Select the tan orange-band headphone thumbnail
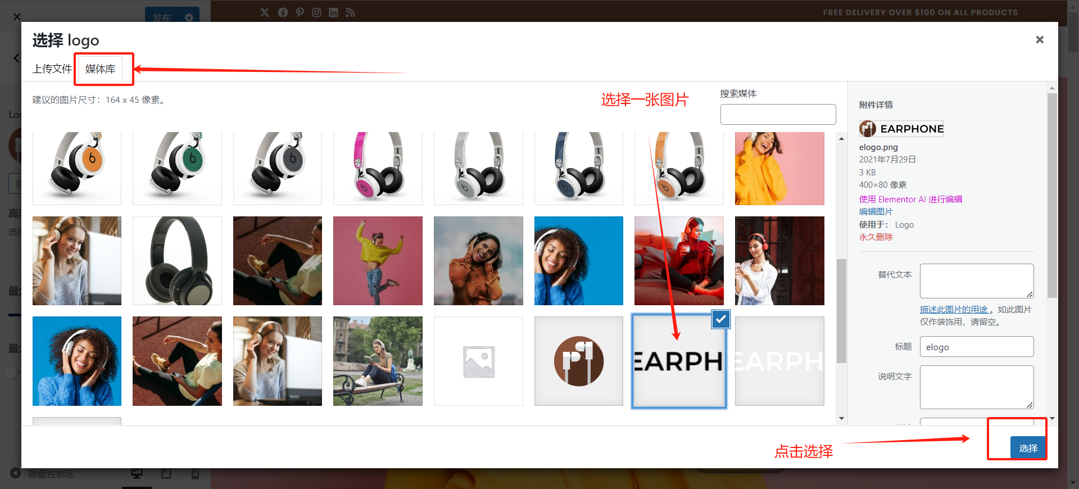Screen dimensions: 1079x489 [x=679, y=168]
